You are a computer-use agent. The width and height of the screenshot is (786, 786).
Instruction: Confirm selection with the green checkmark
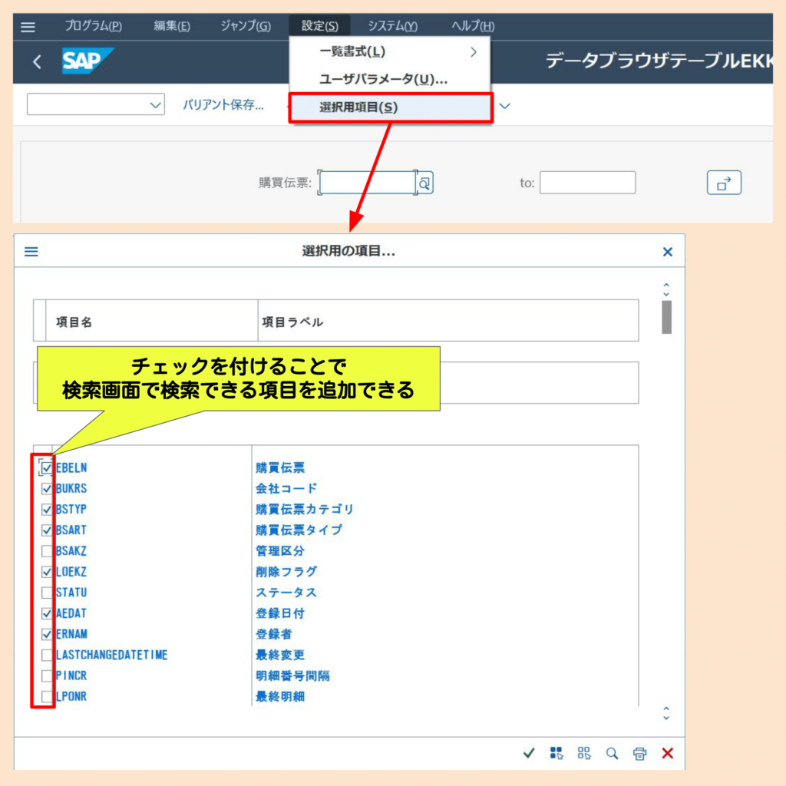click(529, 753)
